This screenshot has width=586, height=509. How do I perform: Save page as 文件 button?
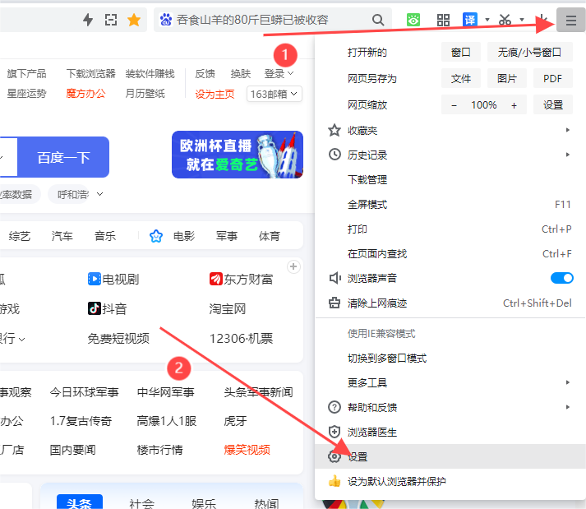pos(460,78)
